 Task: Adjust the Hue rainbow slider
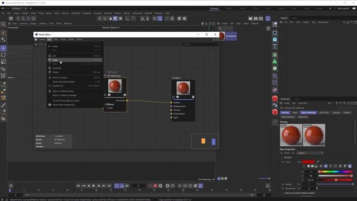(x=335, y=171)
